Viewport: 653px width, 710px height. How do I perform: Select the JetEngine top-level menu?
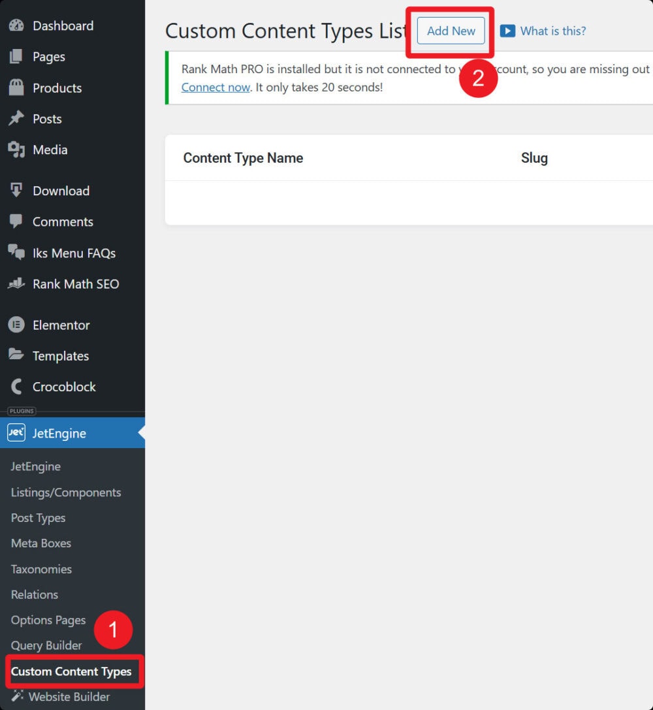(x=72, y=433)
